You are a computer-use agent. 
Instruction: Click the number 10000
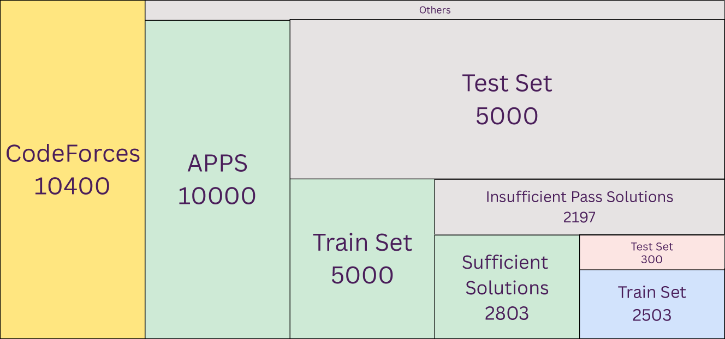point(217,196)
